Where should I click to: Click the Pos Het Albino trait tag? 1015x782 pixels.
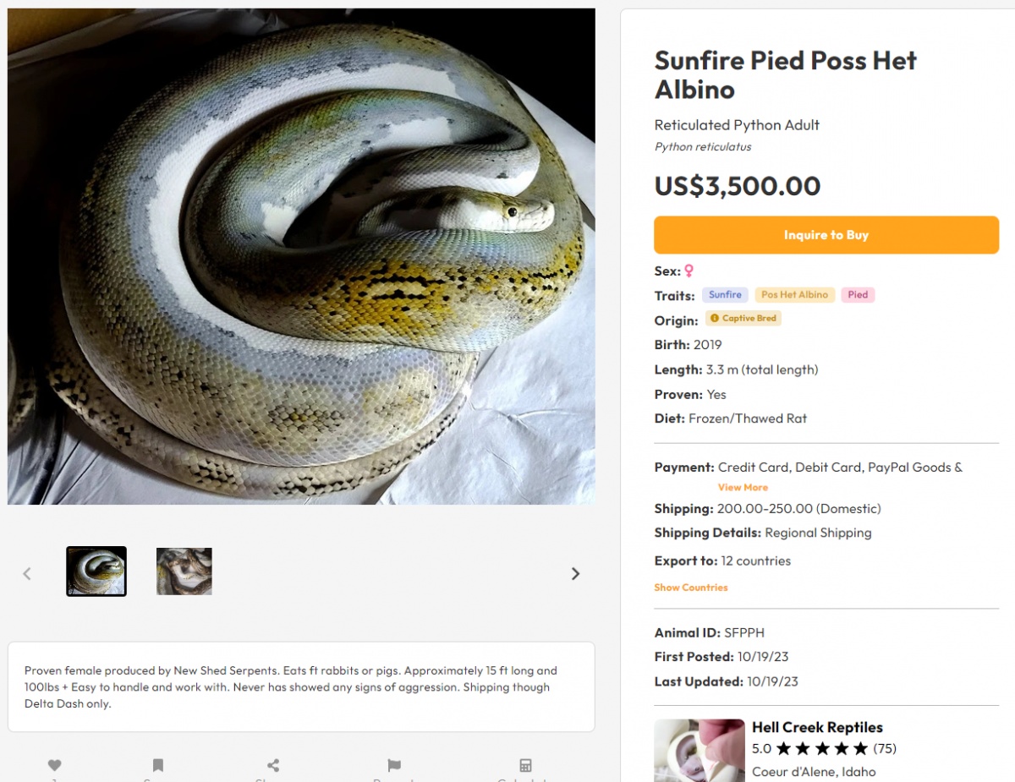[x=795, y=295]
